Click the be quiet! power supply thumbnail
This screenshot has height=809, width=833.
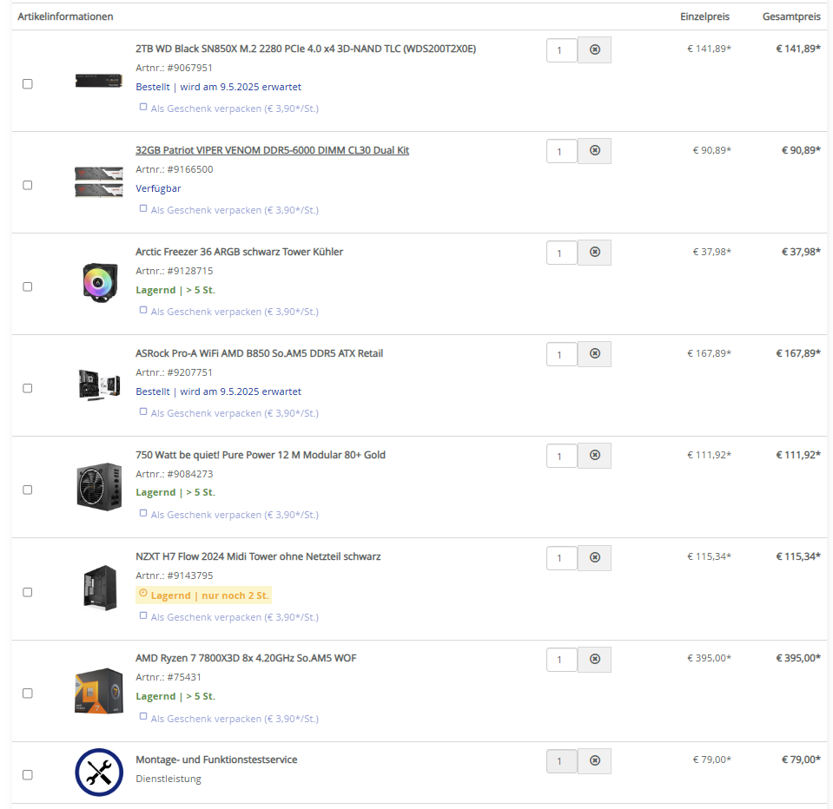[99, 487]
